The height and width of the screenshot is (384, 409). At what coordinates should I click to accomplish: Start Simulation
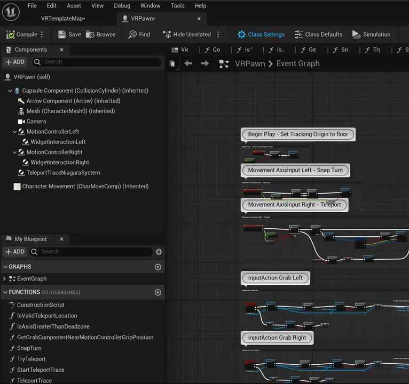point(371,34)
